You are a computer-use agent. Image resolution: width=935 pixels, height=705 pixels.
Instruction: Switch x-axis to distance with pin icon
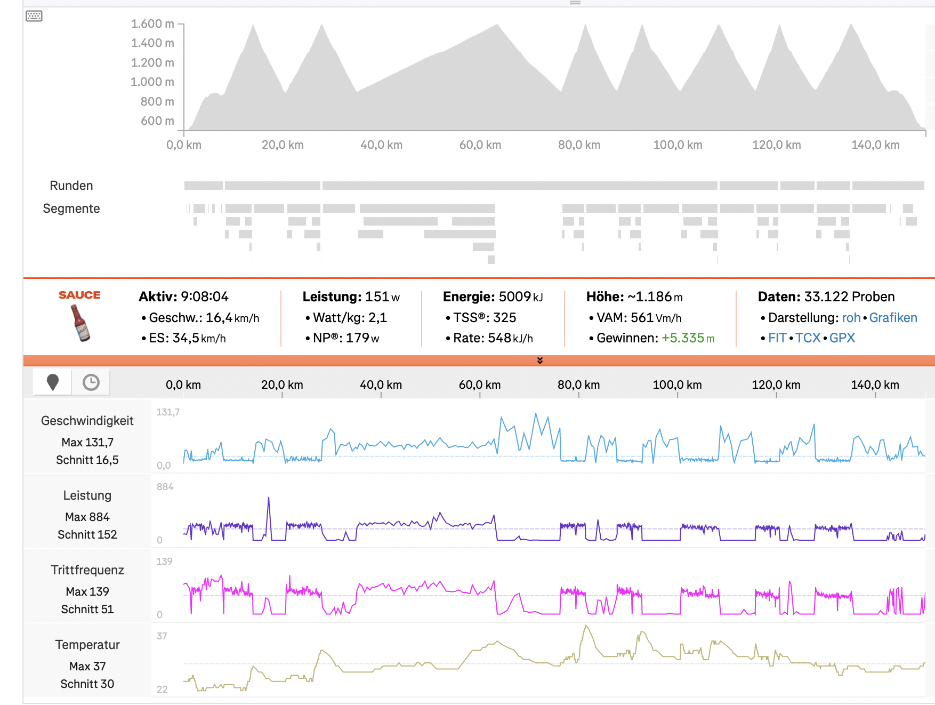click(x=52, y=382)
